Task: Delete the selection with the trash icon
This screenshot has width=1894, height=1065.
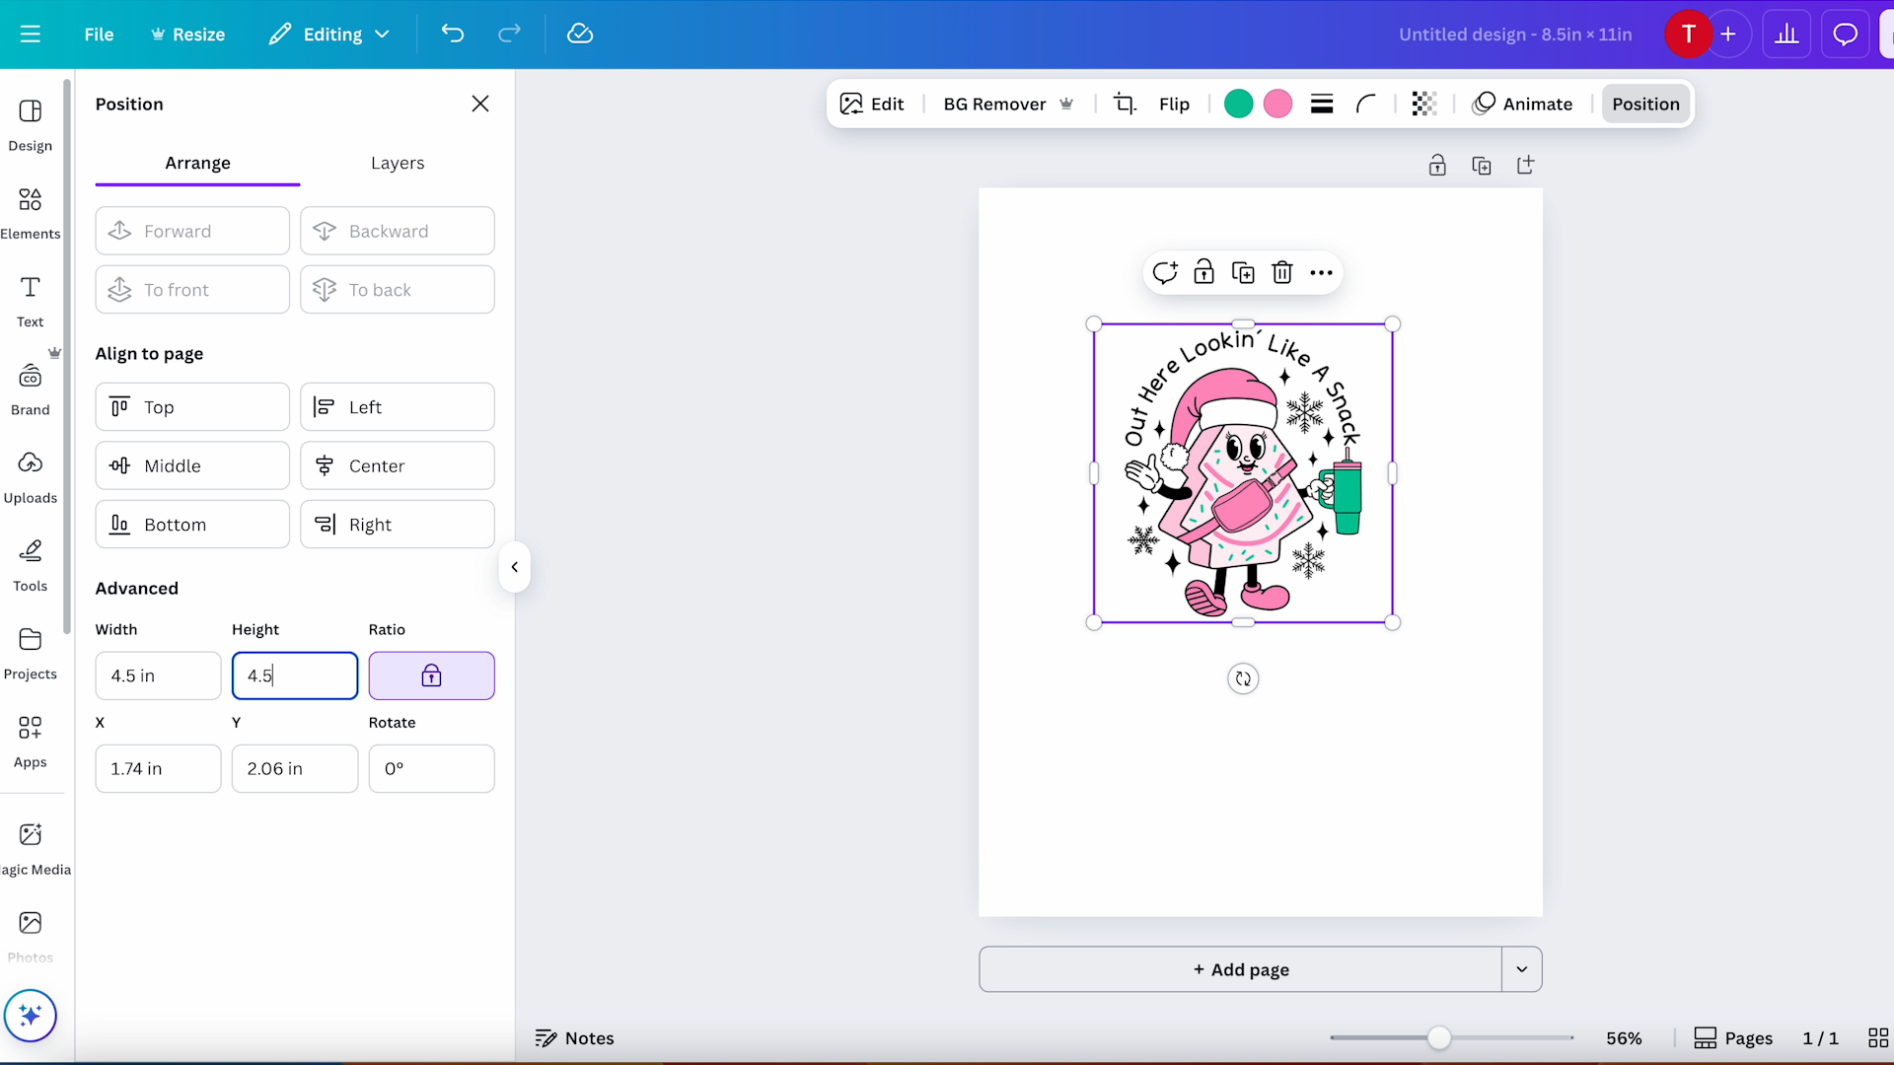Action: pyautogui.click(x=1281, y=272)
